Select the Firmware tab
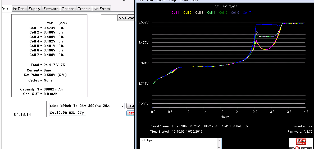This screenshot has width=314, height=149. (51, 9)
